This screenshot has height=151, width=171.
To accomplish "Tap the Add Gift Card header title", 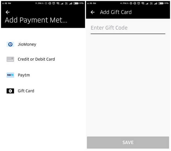I will 116,12.
